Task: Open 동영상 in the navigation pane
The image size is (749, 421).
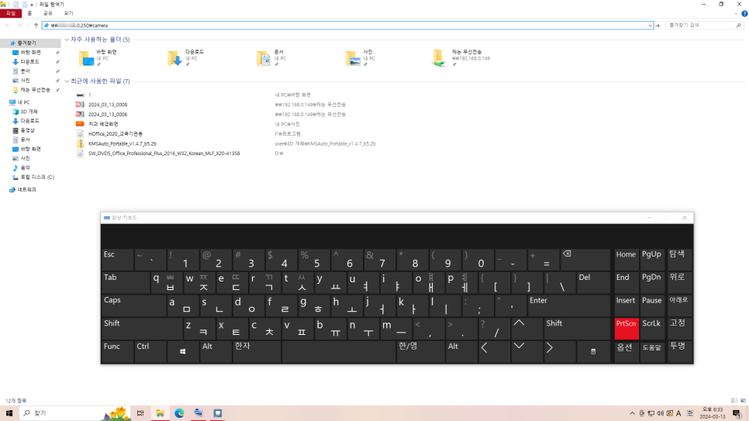Action: [27, 130]
